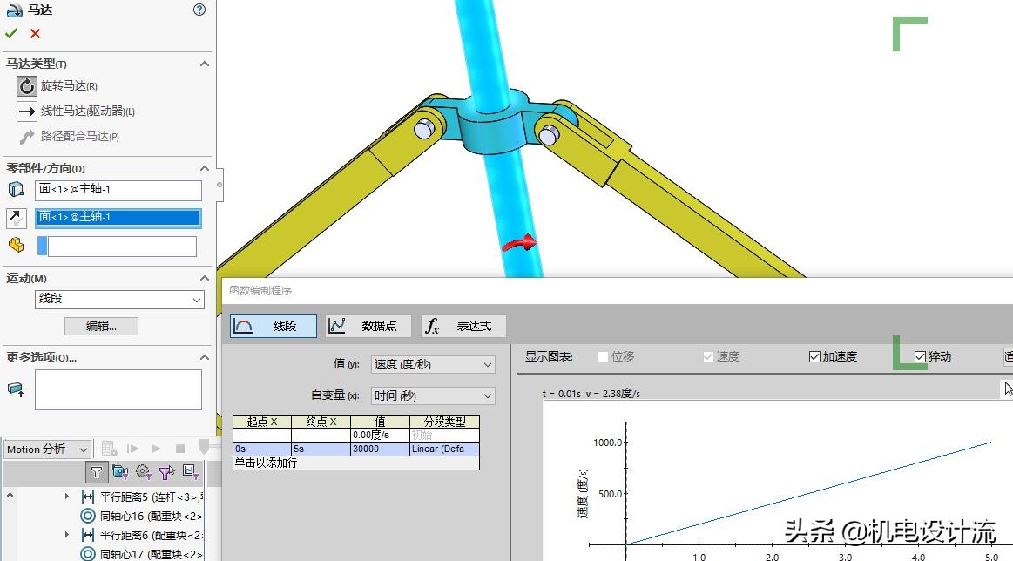Uncheck the 猝动 jerk chart checkbox
This screenshot has height=561, width=1013.
920,355
